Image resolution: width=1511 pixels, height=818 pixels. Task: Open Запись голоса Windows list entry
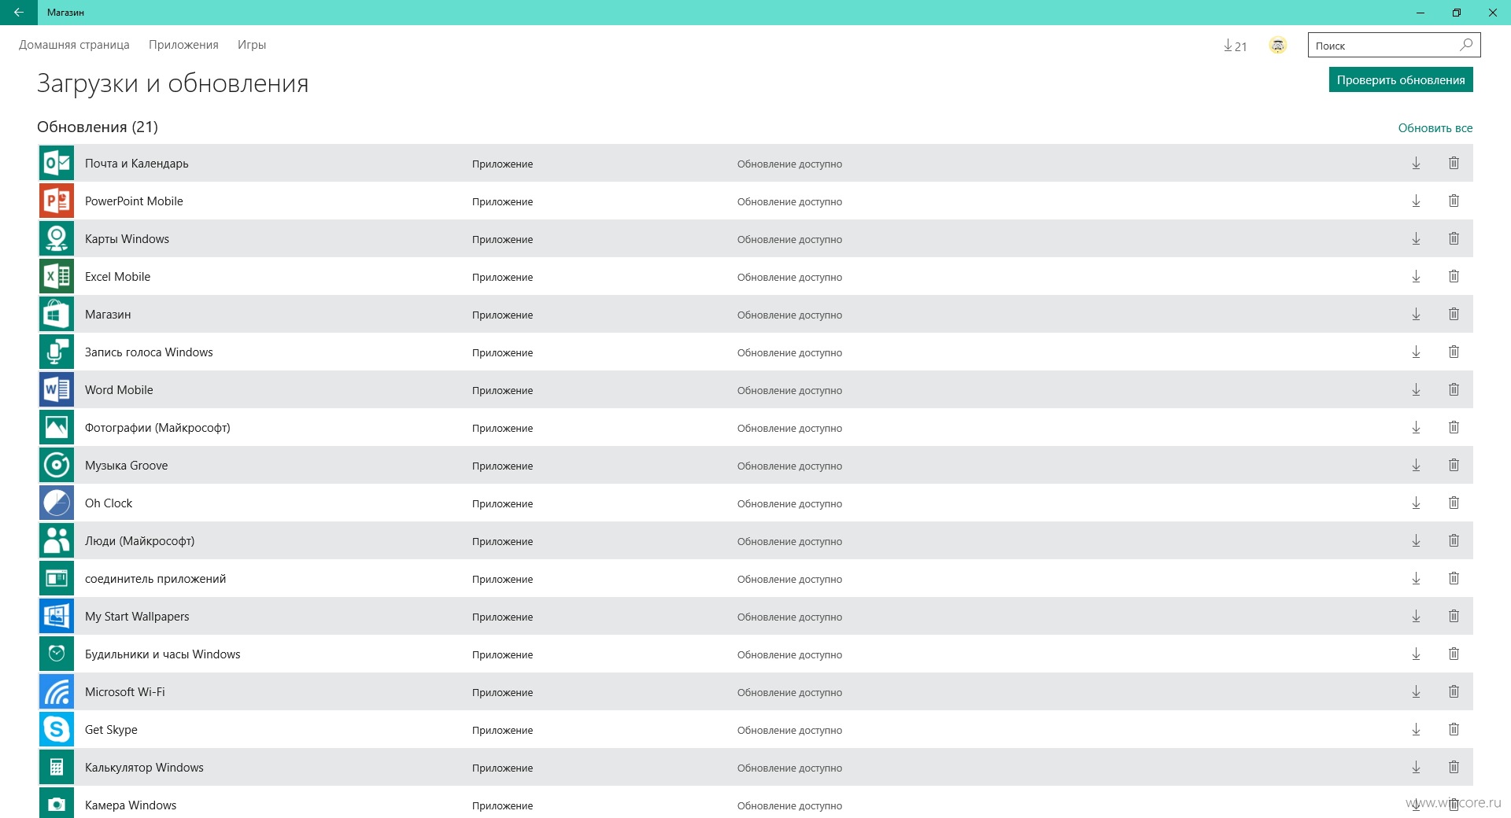[755, 352]
